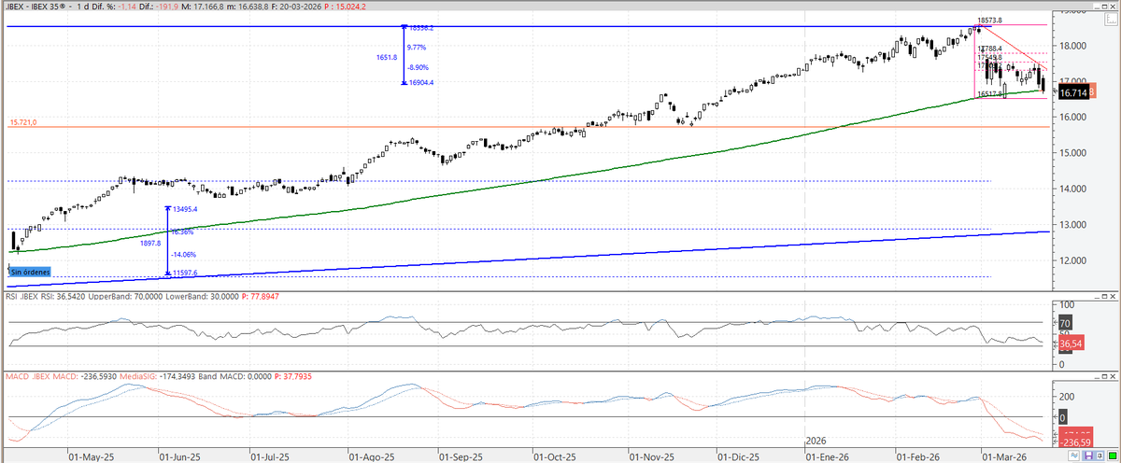Click the -8.90% measurement percentage
1121x463 pixels.
point(419,67)
